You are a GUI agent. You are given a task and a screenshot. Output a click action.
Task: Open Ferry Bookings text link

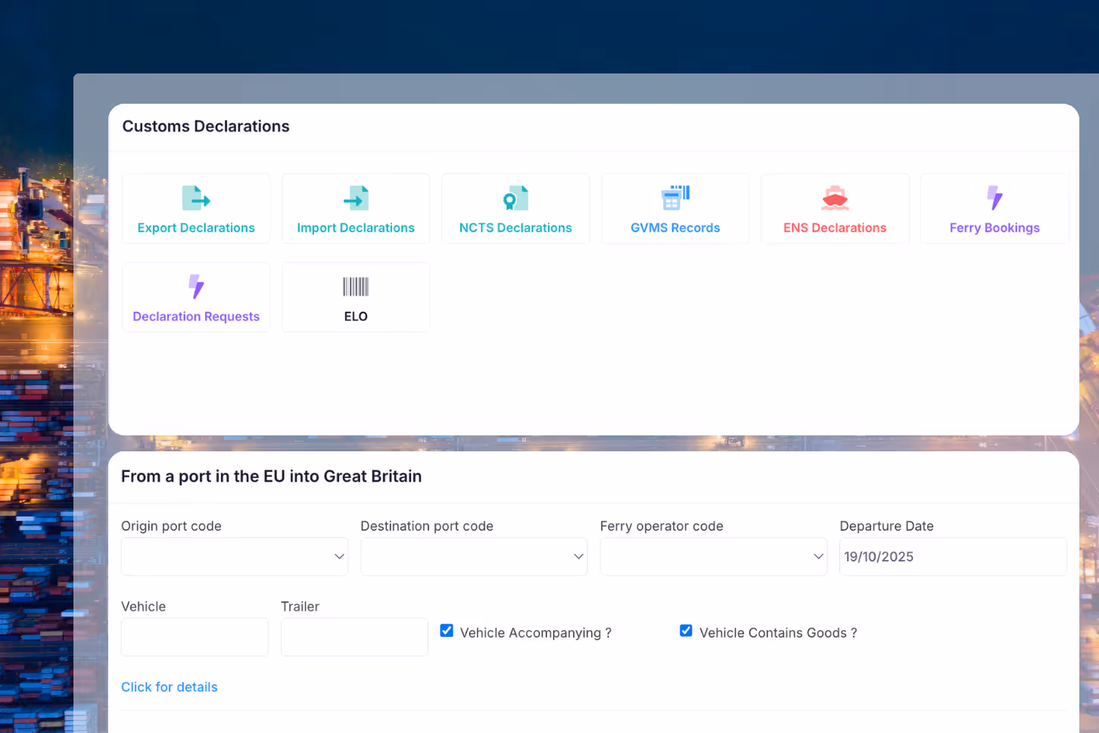pyautogui.click(x=995, y=228)
